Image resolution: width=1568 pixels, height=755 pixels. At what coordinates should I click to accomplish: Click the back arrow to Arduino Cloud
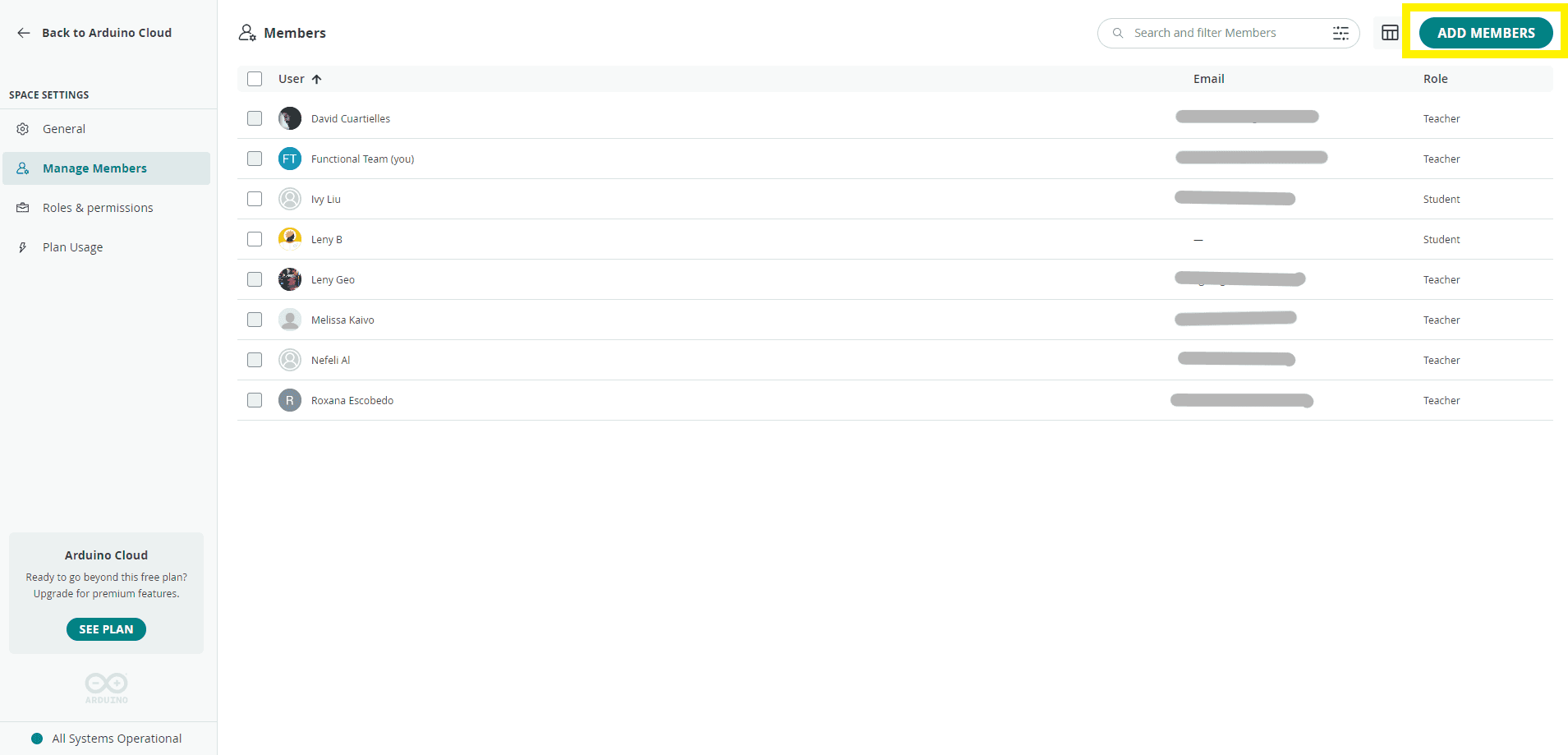23,32
